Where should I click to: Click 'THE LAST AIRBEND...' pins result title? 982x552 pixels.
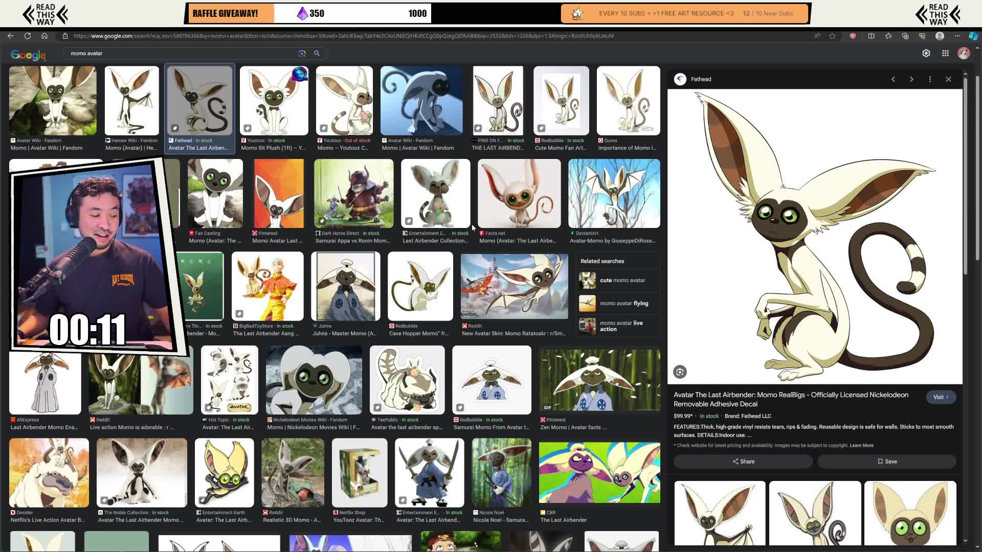tap(498, 148)
